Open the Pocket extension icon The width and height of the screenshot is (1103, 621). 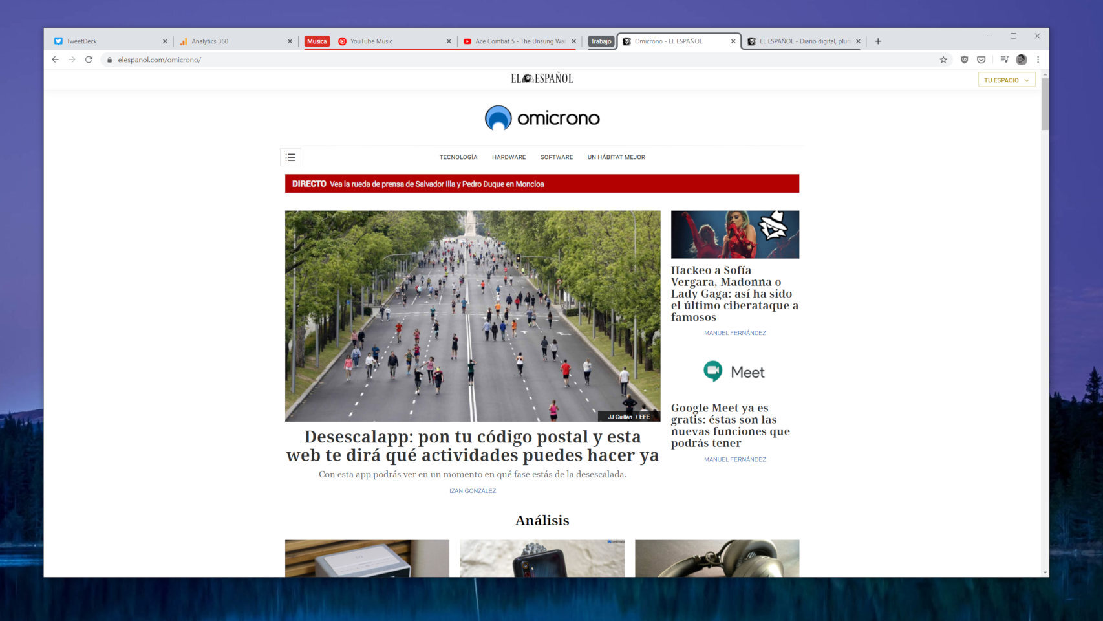[x=981, y=60]
